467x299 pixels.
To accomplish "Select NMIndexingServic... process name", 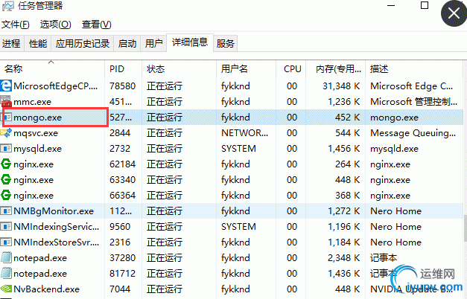I will [57, 227].
